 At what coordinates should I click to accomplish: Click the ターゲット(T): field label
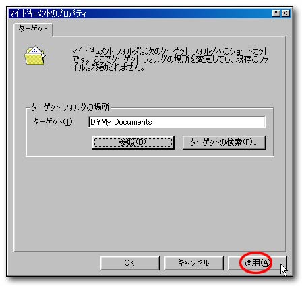53,122
